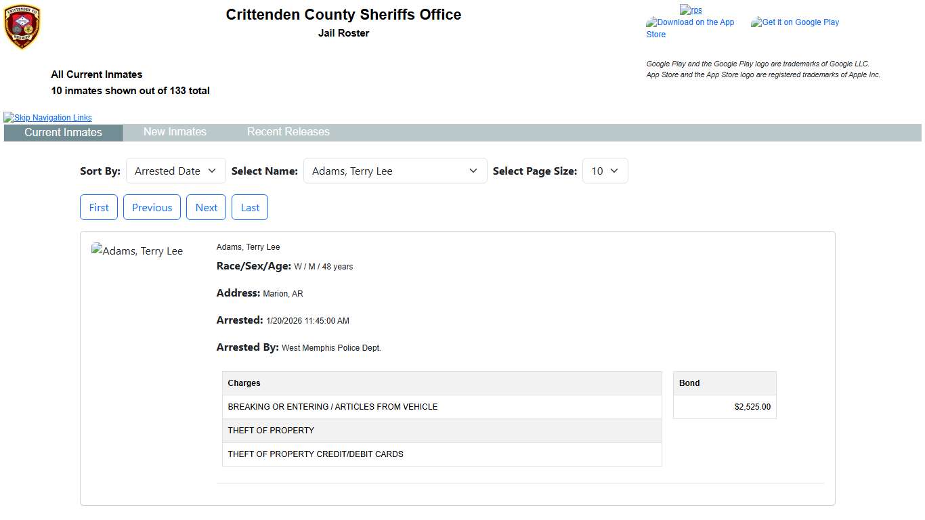Switch to the Current Inmates tab
This screenshot has width=925, height=520.
point(63,133)
